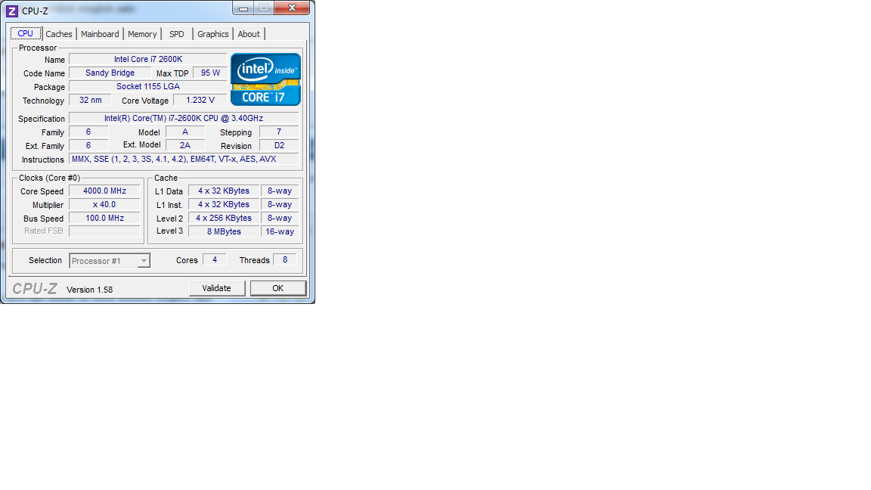Click the L1 Data size '4 x 32 KBytes'
Viewport: 871px width, 490px height.
pyautogui.click(x=224, y=191)
